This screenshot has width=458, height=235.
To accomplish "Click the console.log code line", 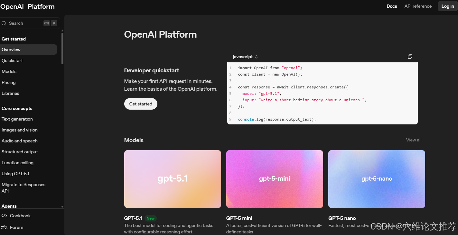I will point(277,119).
